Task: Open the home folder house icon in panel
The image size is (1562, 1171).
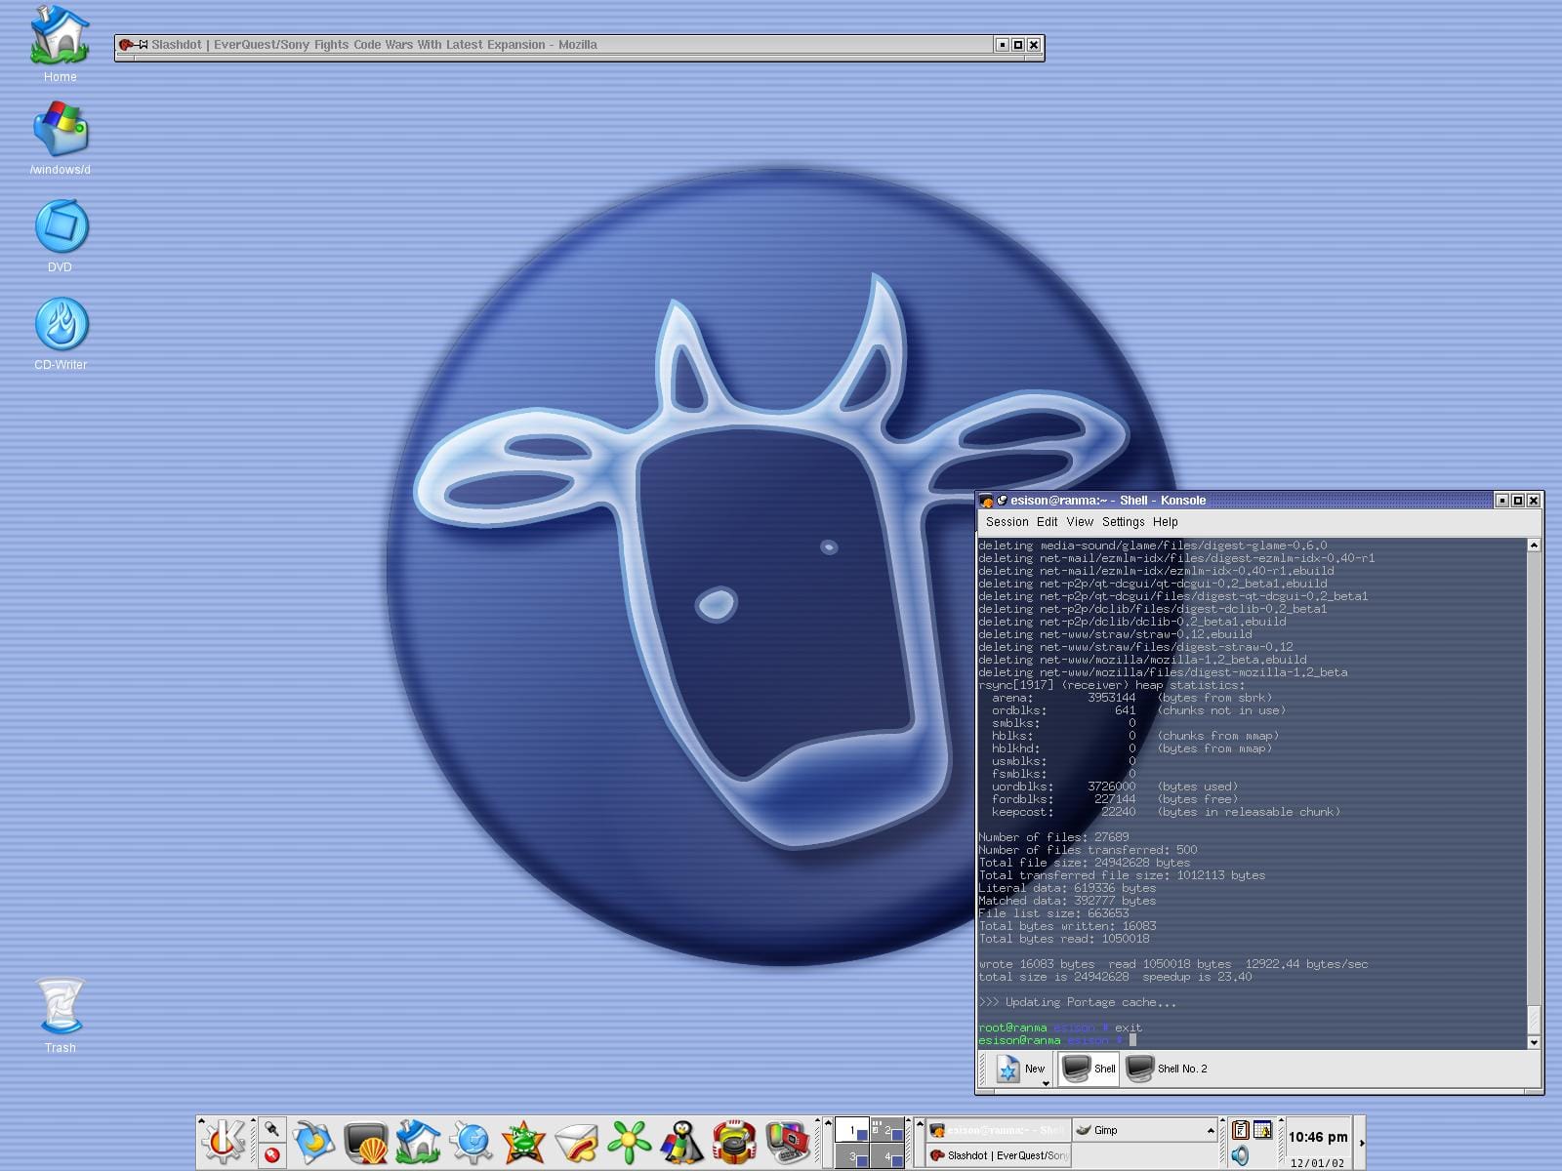Action: point(418,1142)
